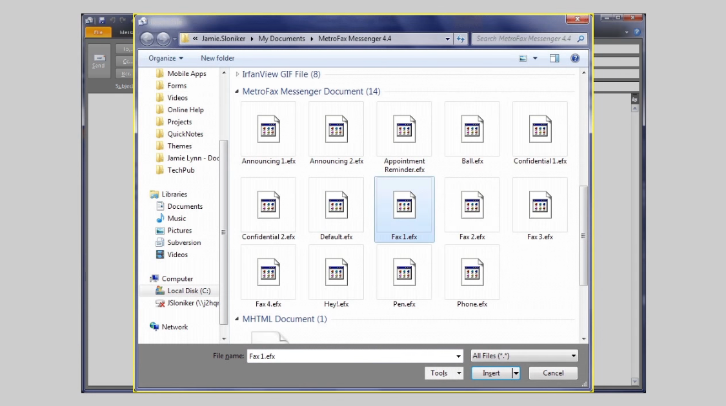Click the New folder button
Viewport: 726px width, 406px height.
tap(217, 58)
